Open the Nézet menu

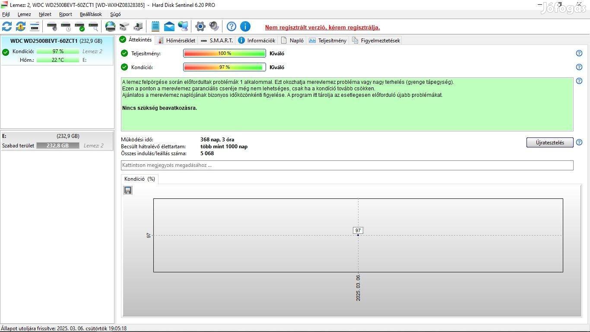tap(45, 14)
